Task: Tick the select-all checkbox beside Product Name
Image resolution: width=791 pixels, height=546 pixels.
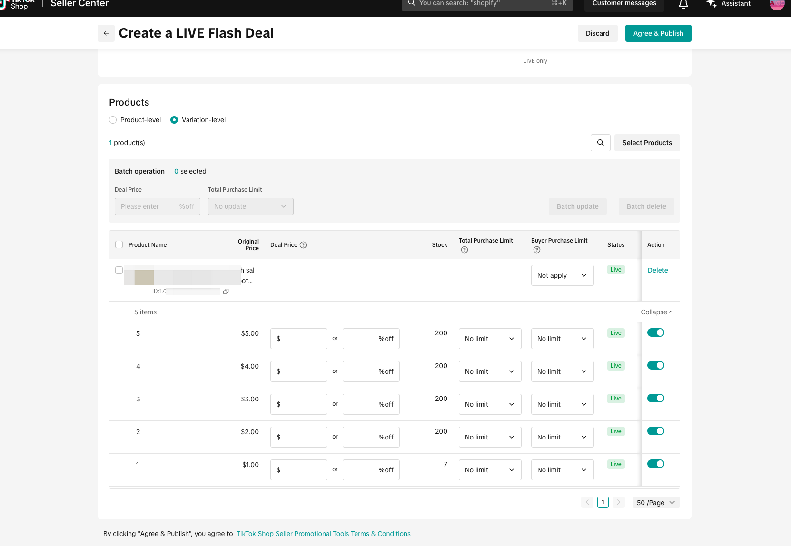Action: coord(119,244)
